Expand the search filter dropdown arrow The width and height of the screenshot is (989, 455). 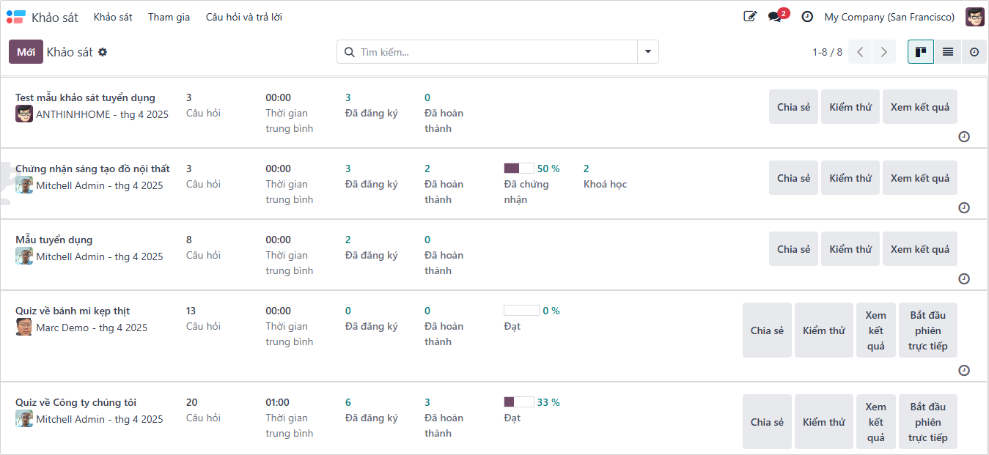point(648,52)
